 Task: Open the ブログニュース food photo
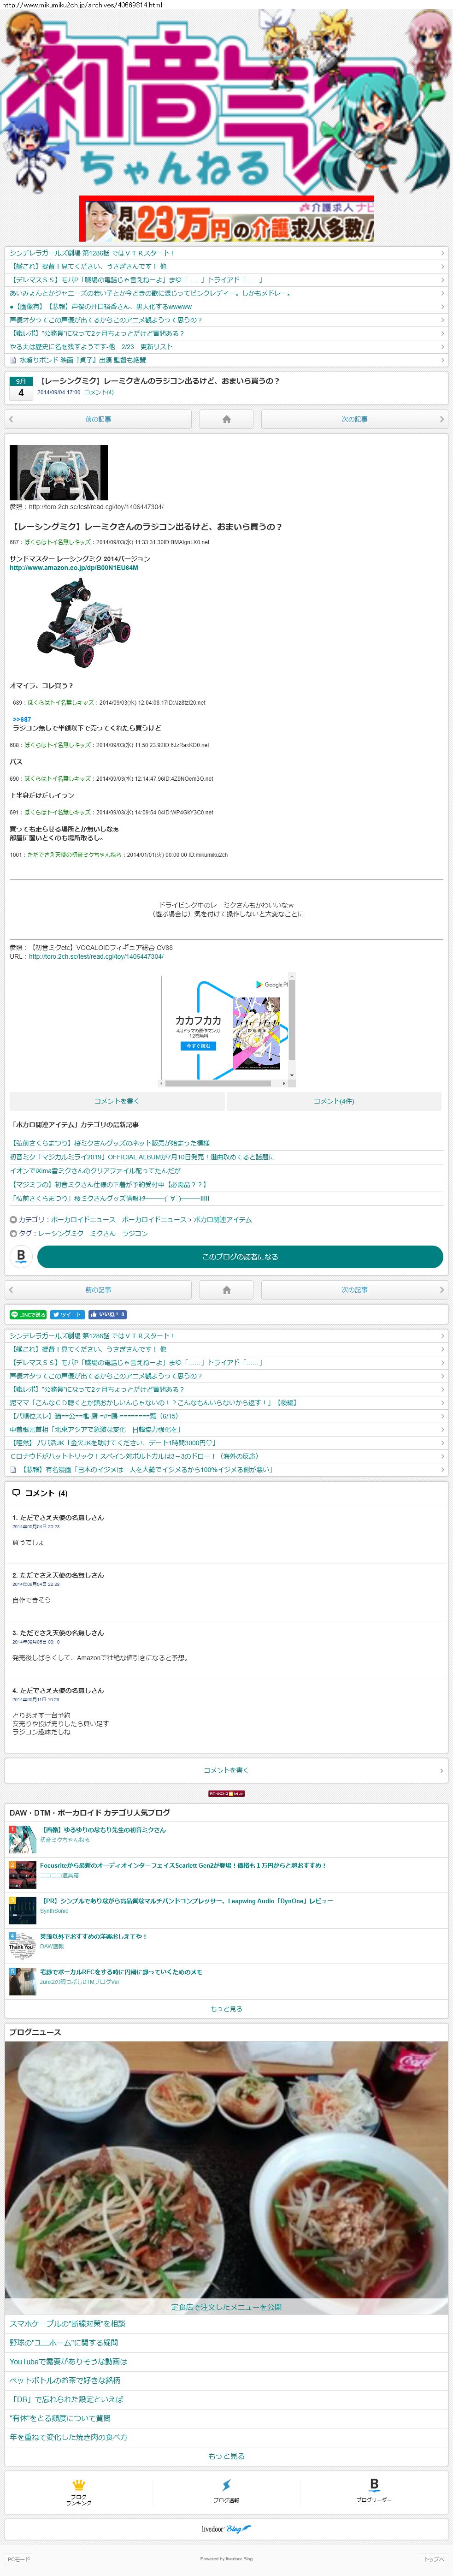226,2177
